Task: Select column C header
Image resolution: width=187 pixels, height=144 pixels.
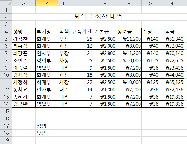Action: (65, 3)
